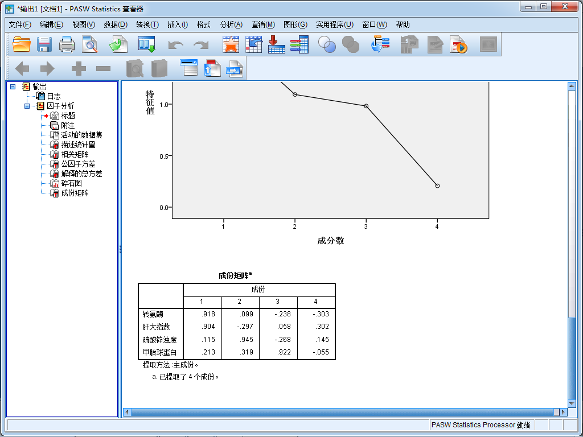Click the two overlapping blue circles icon
Image resolution: width=583 pixels, height=437 pixels.
tap(327, 44)
